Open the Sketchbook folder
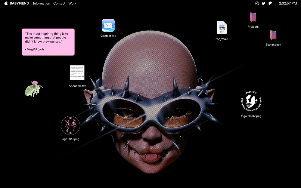The height and width of the screenshot is (188, 301). click(x=273, y=35)
